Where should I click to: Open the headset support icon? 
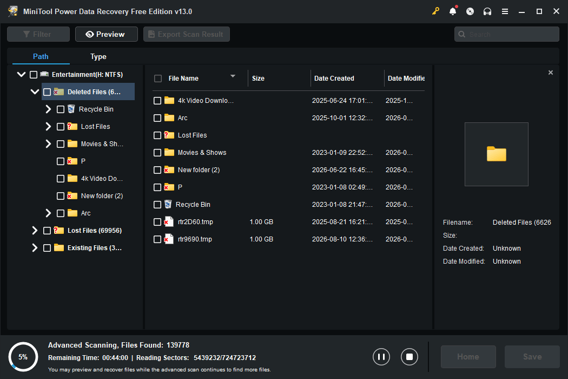[487, 11]
